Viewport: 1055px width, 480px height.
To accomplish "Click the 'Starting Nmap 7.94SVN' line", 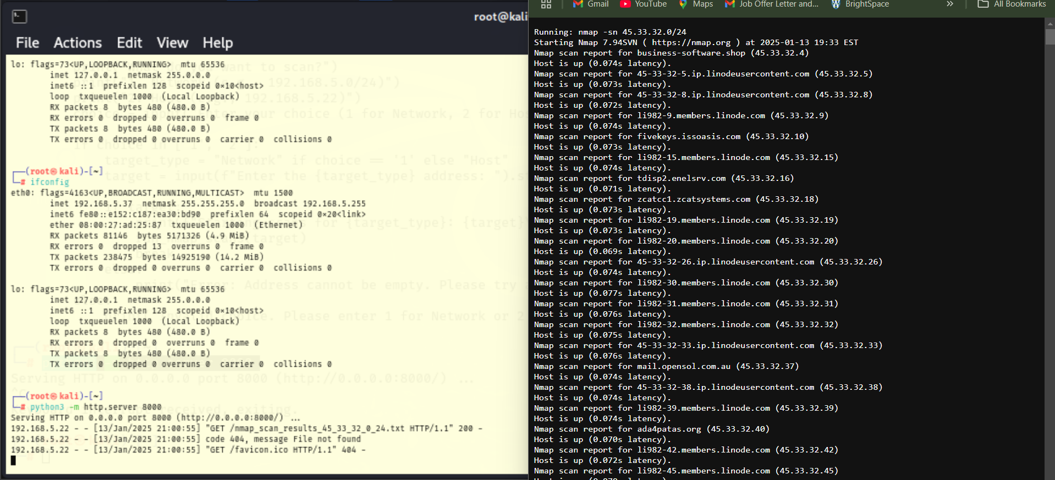I will click(x=696, y=42).
